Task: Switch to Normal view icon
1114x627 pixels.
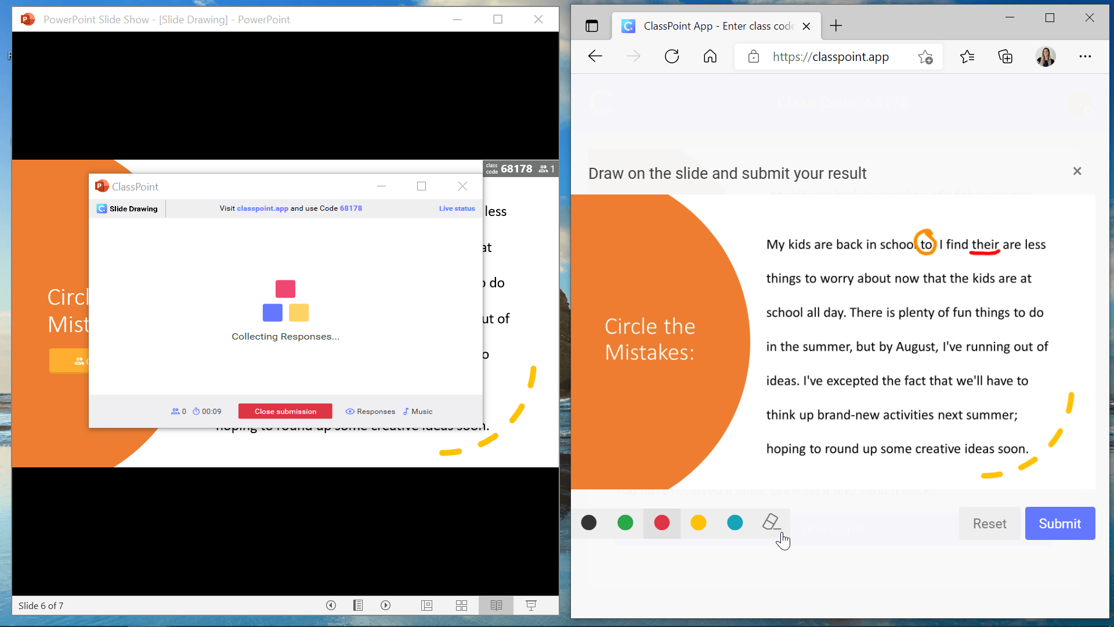Action: click(426, 606)
